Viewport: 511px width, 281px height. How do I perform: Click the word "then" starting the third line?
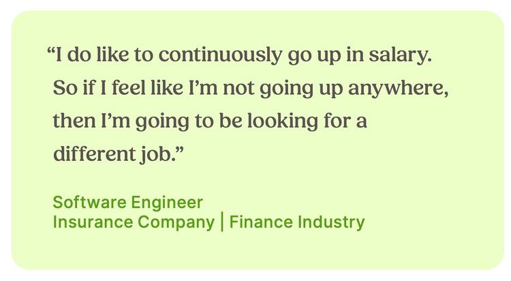pos(74,121)
